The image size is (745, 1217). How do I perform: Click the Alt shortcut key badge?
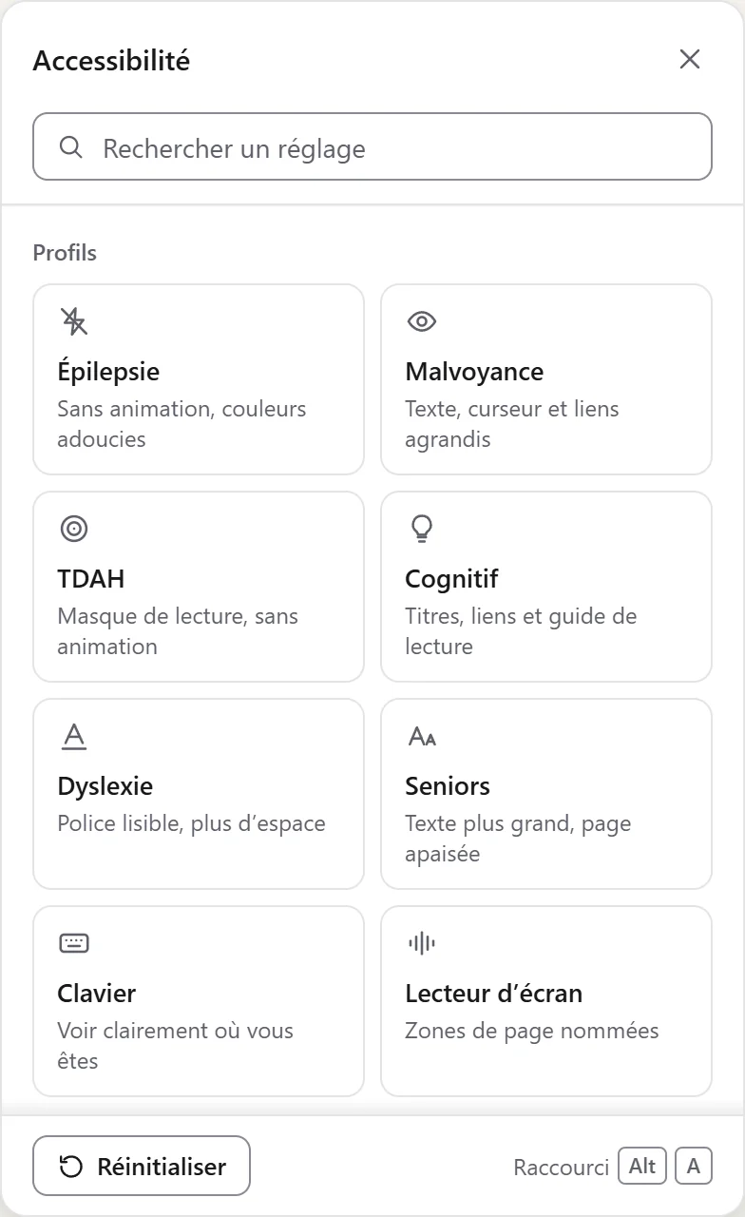[x=642, y=1166]
